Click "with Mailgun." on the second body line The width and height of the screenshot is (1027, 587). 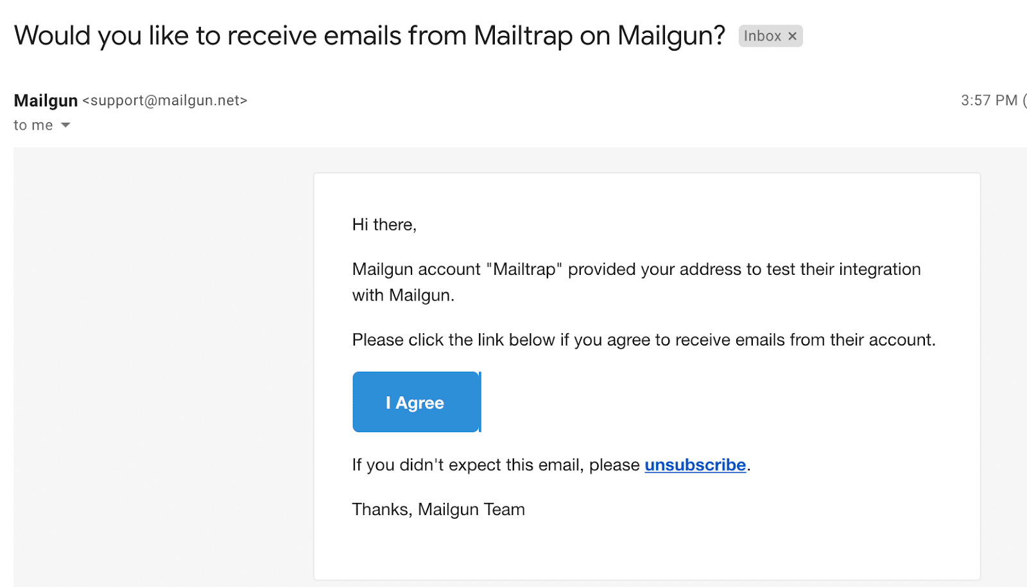[403, 295]
